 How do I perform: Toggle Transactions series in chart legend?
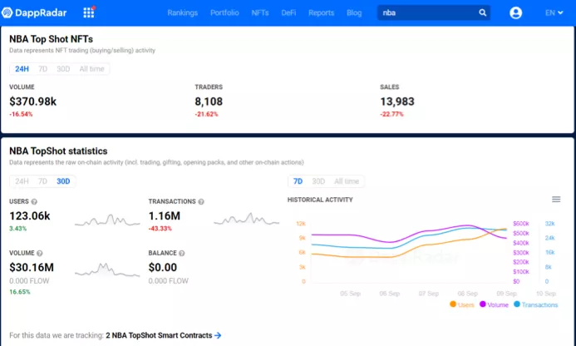535,304
